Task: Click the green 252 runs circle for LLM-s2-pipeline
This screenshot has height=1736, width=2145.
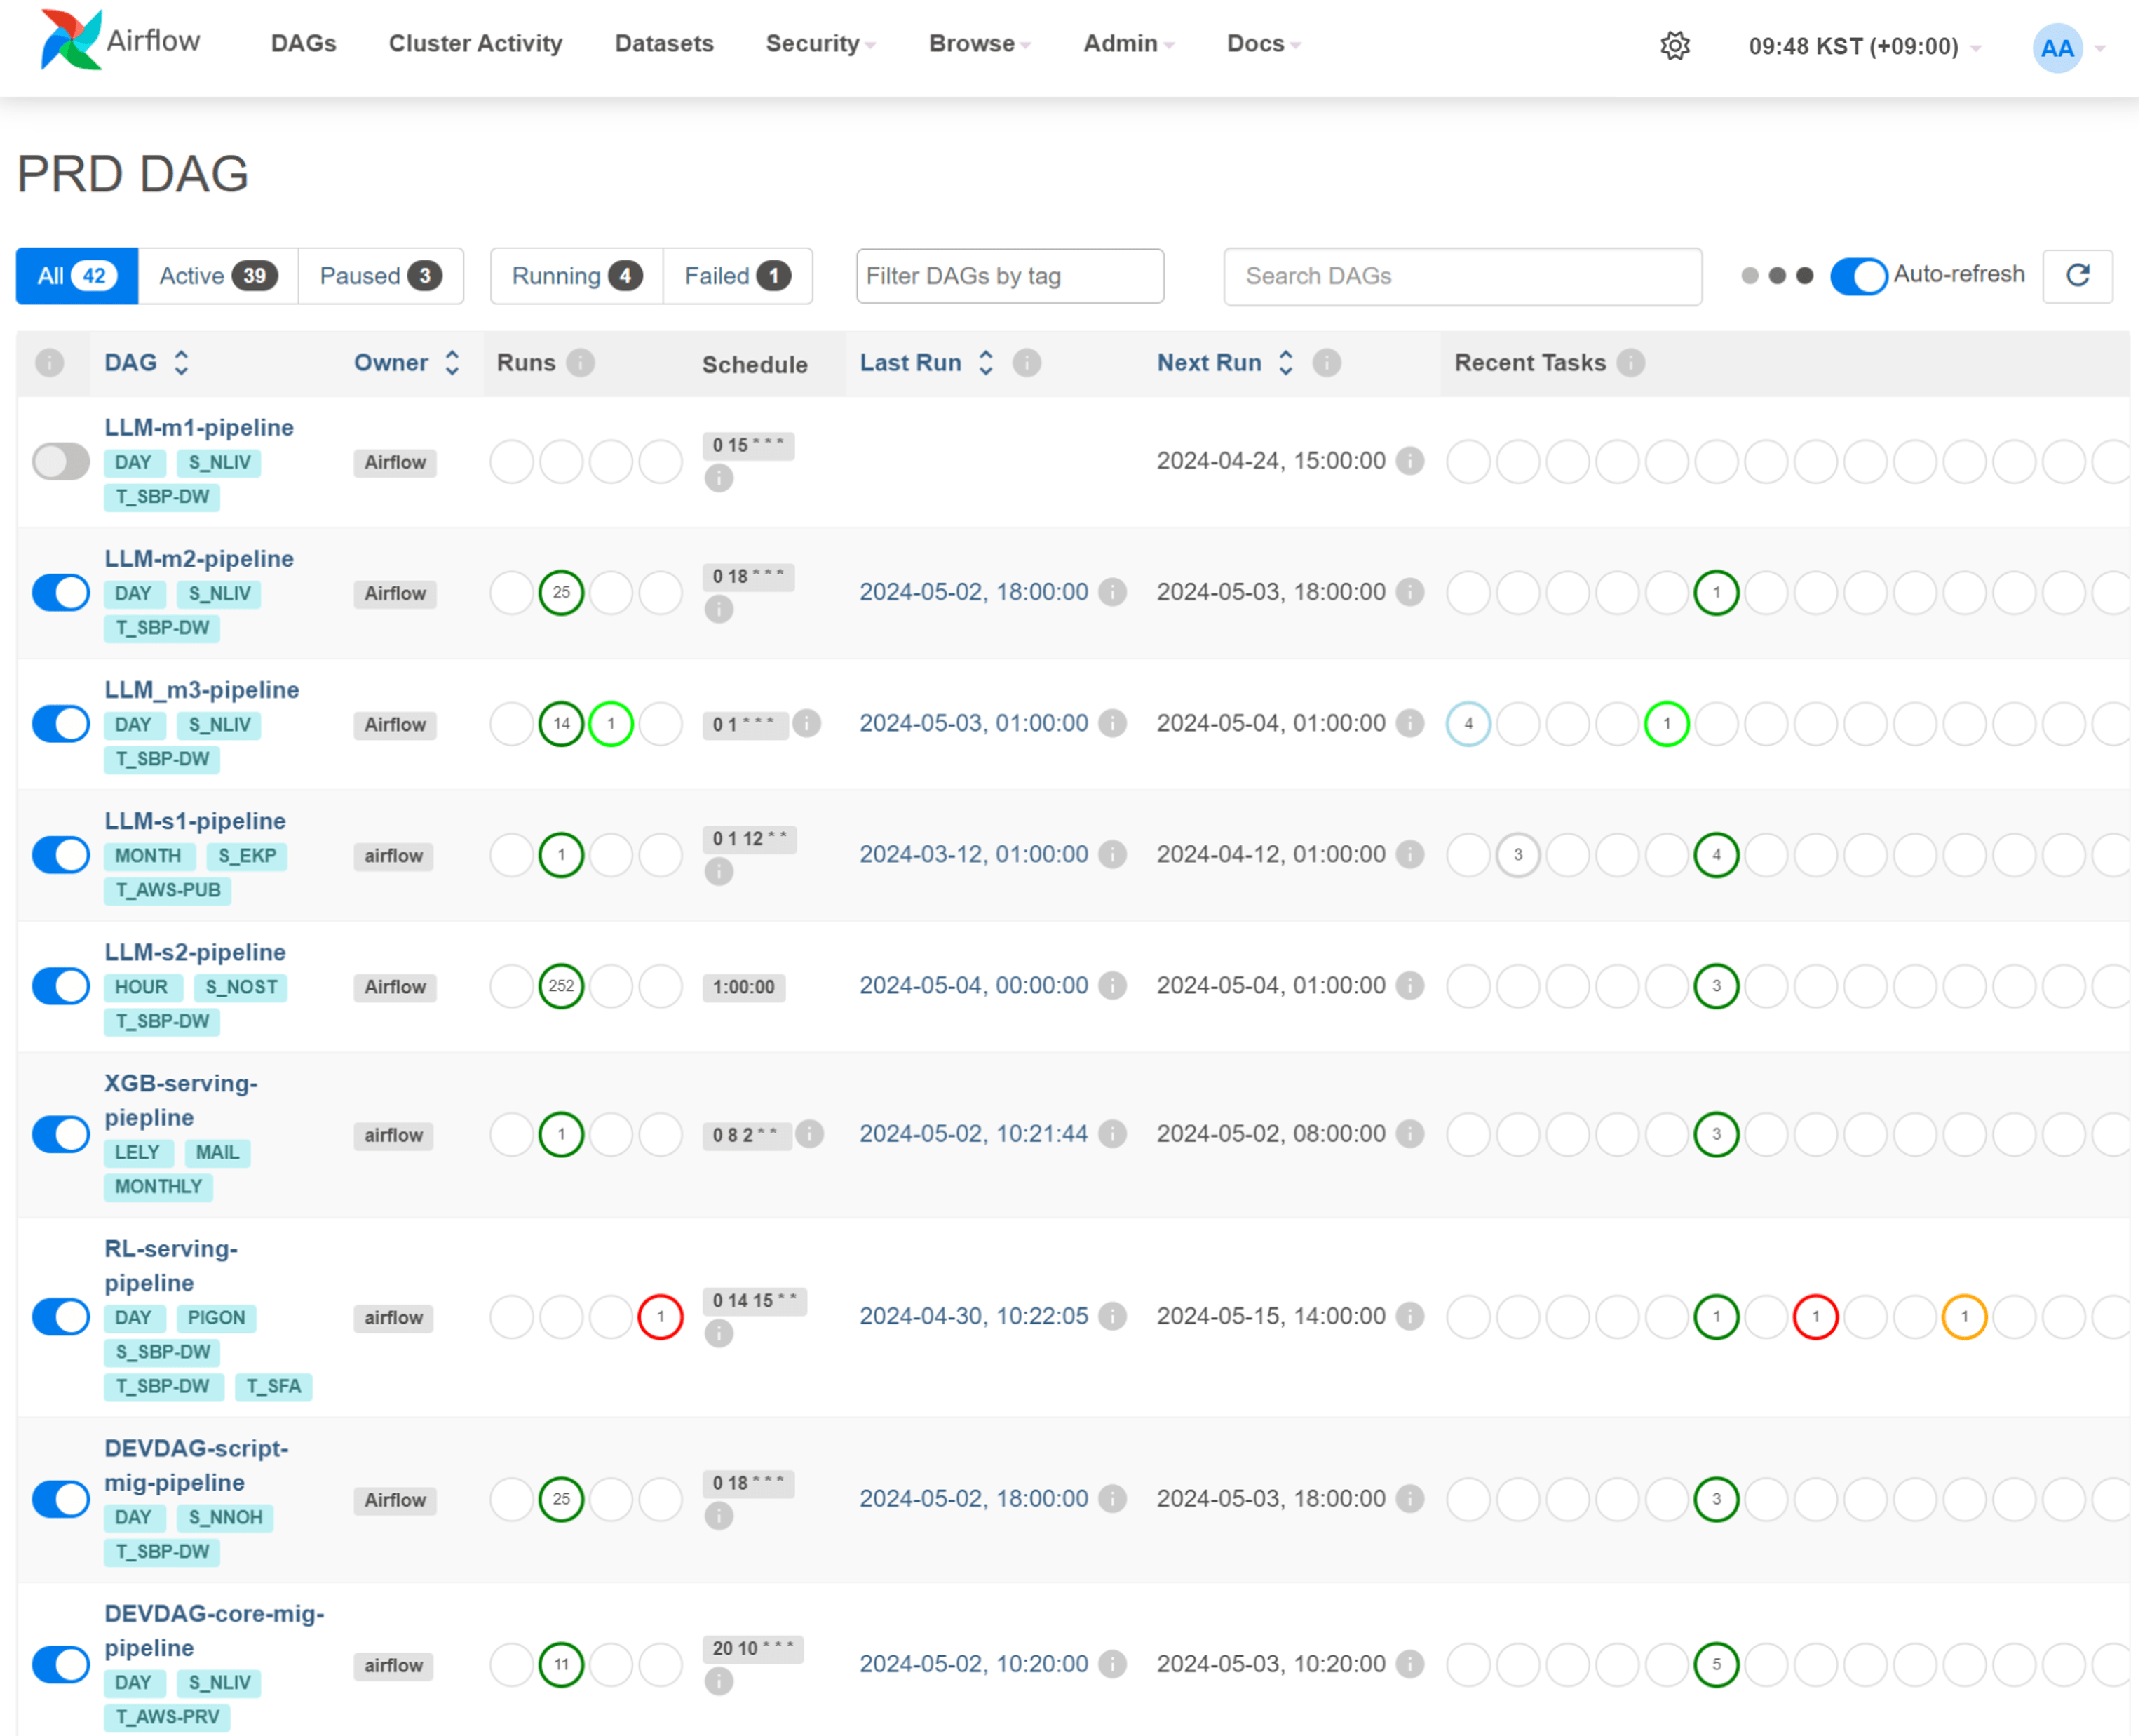Action: tap(561, 986)
